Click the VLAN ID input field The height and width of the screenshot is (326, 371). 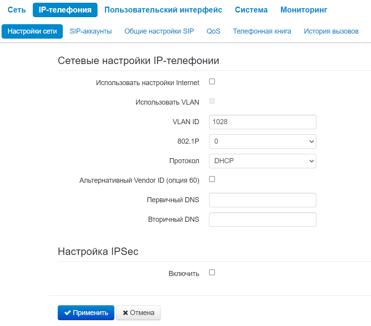point(263,122)
